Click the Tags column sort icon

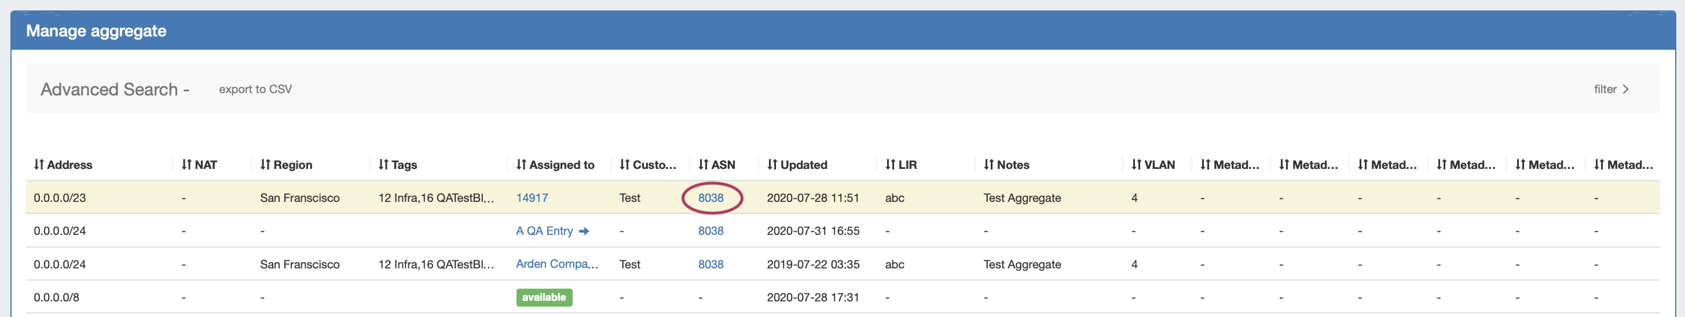(x=383, y=165)
